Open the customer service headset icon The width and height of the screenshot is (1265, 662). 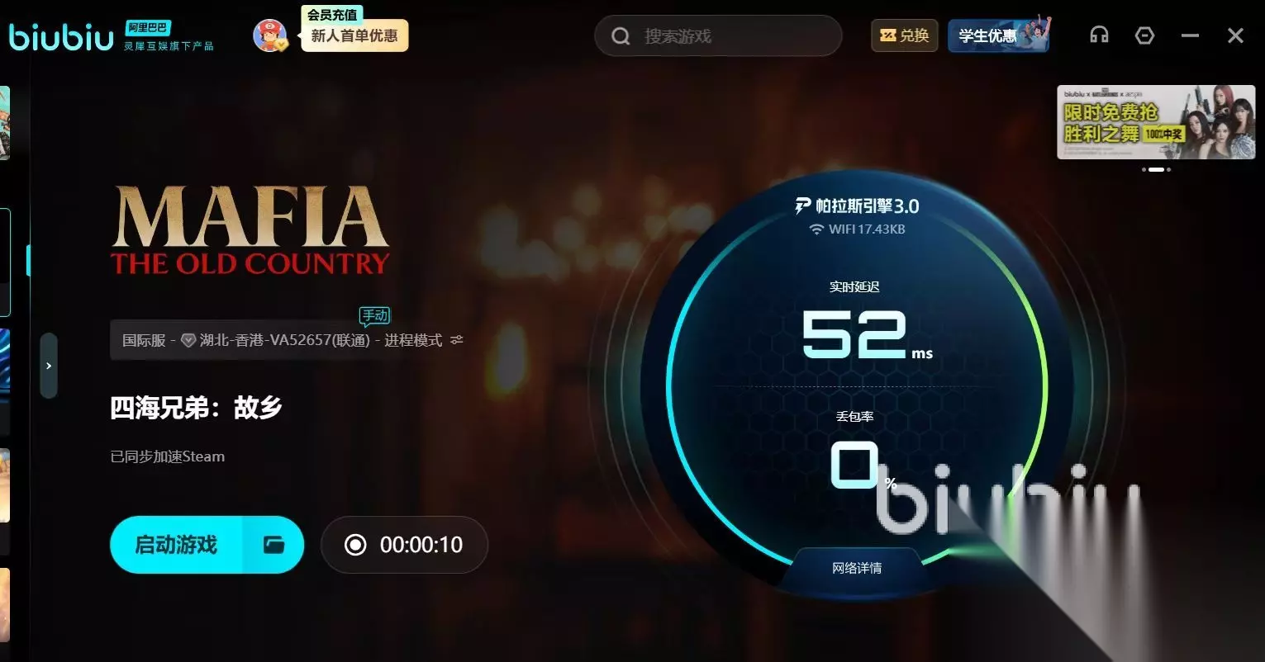click(1099, 35)
